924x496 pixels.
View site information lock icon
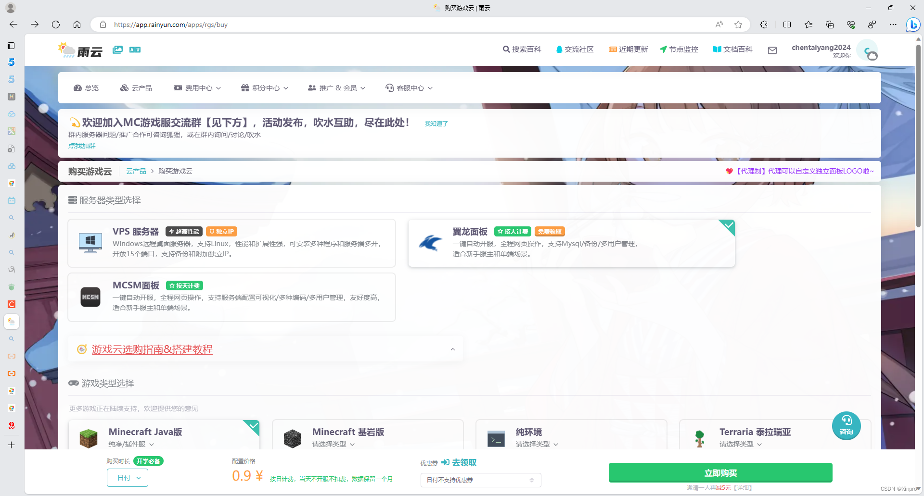[103, 25]
